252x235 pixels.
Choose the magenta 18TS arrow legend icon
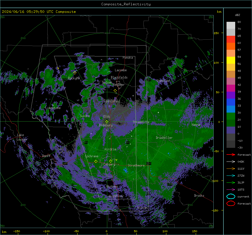[231, 190]
